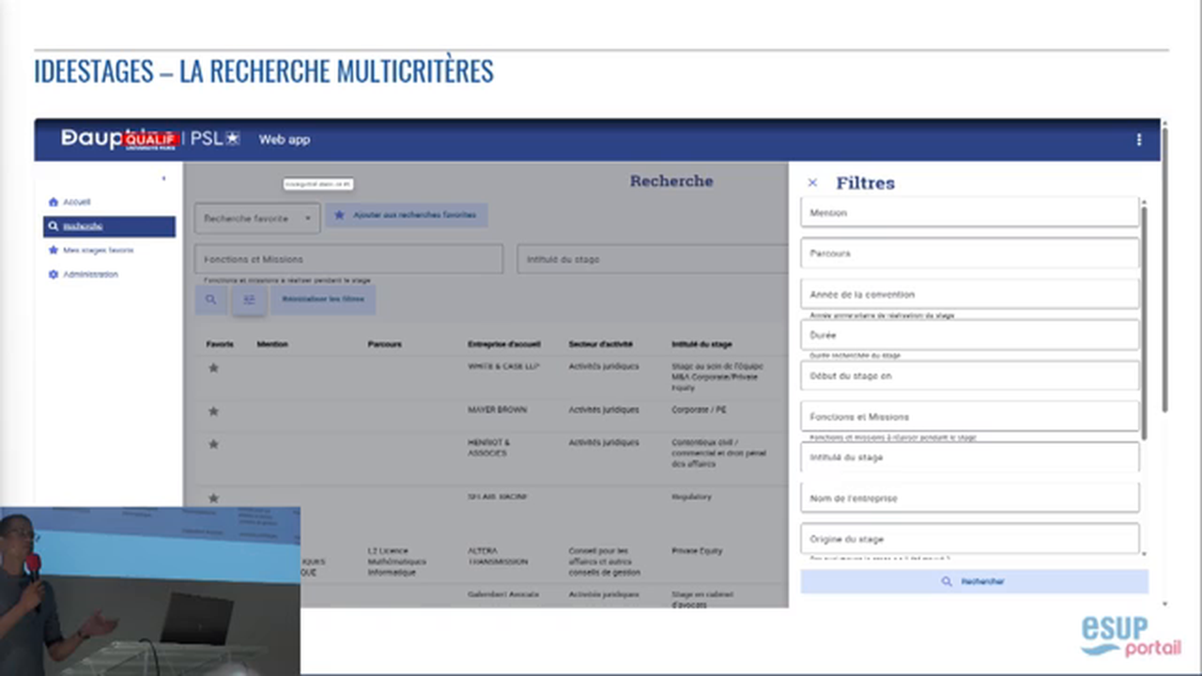Open the filter sliders icon button

[x=249, y=300]
